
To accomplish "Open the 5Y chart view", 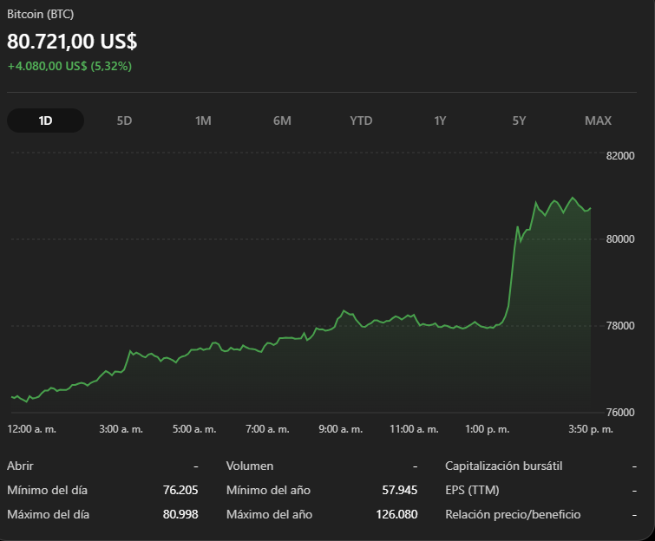I will [x=520, y=121].
